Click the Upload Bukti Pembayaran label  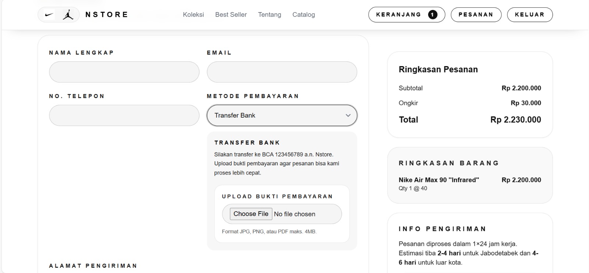[277, 197]
